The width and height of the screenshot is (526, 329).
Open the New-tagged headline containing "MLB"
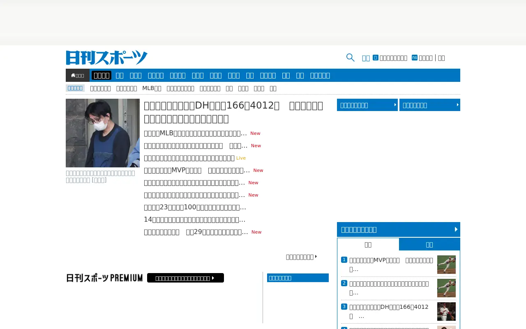pos(195,133)
